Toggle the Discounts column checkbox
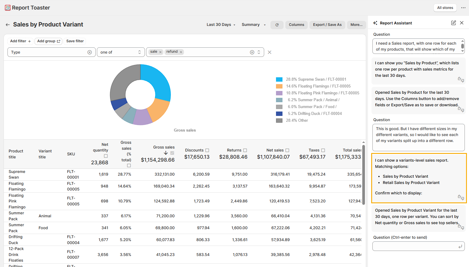The image size is (469, 267). [207, 150]
